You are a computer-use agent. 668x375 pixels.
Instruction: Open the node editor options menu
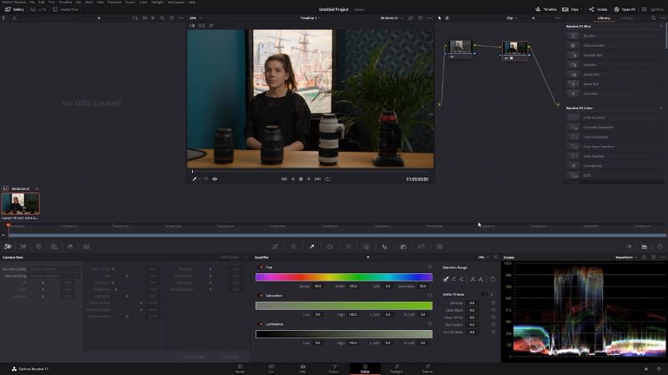pos(558,17)
